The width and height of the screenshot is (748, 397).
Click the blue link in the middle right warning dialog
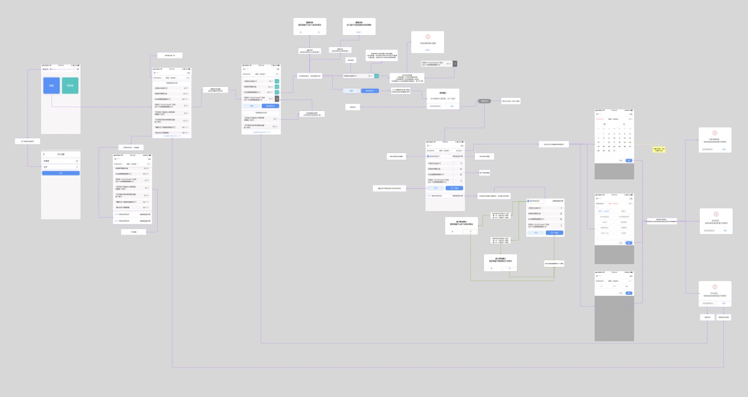pyautogui.click(x=724, y=231)
